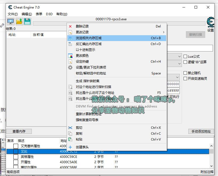Viewport: 218px width, 176px height.
Task: Select 重新计算新的地址 menu entry
Action: click(117, 114)
